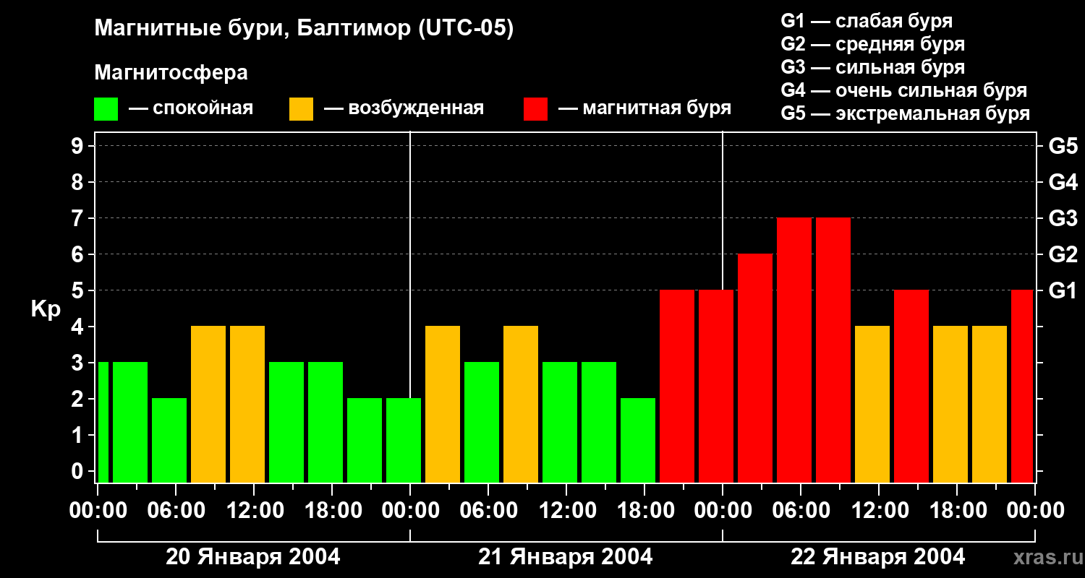Click the '06:00' time label for 20 Января
The height and width of the screenshot is (578, 1085).
[x=176, y=510]
